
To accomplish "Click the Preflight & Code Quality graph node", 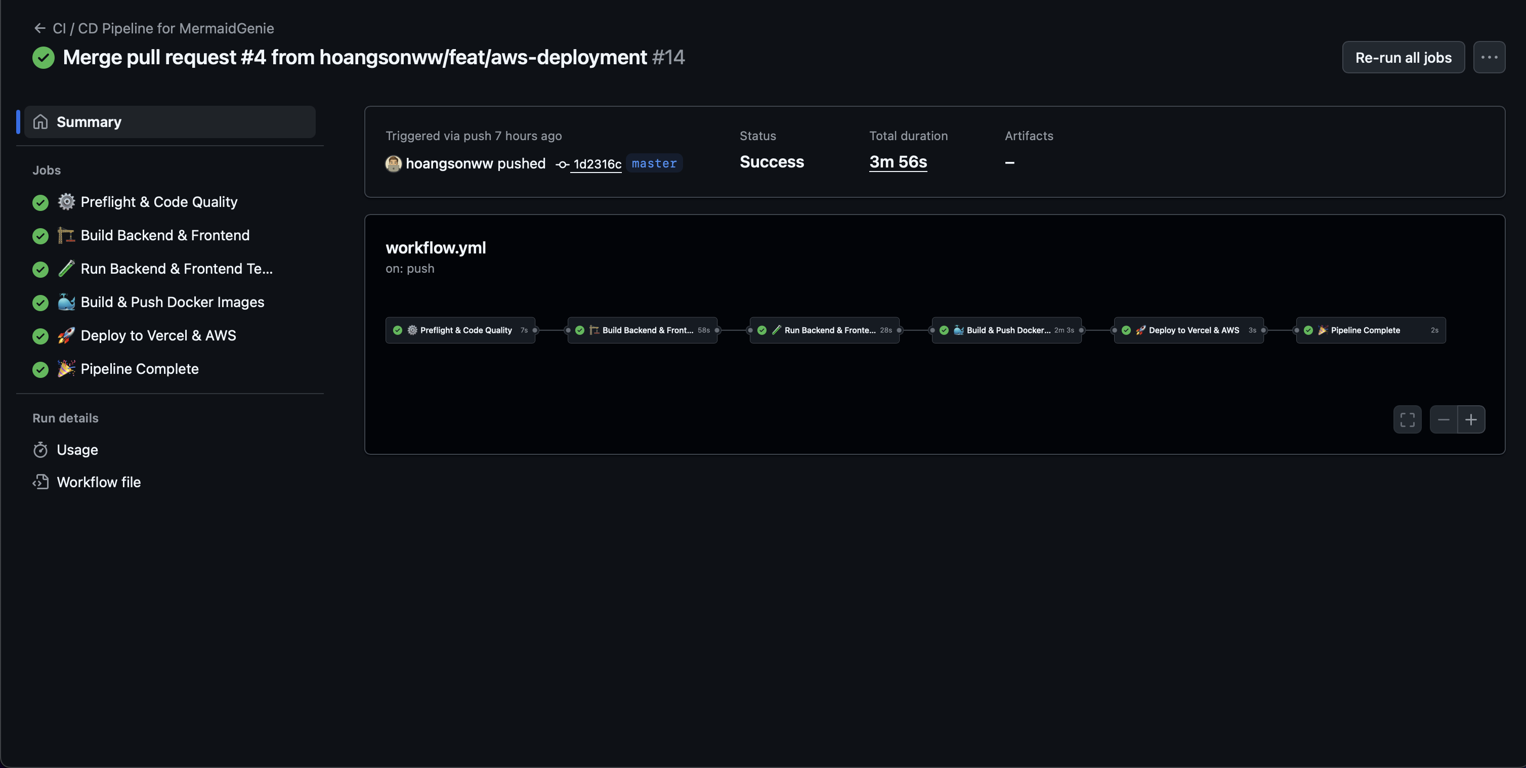I will pyautogui.click(x=460, y=330).
